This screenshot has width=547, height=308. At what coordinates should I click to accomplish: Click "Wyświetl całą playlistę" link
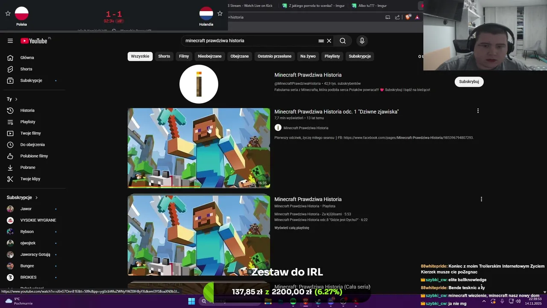coord(291,228)
